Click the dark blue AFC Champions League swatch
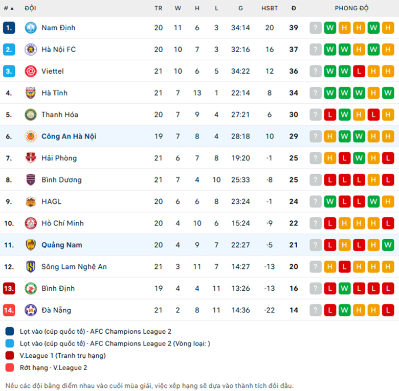Screen dimensions: 399x391 click(10, 332)
